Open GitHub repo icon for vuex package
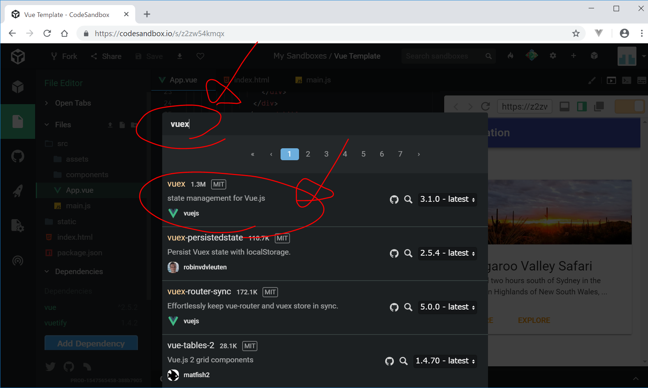The image size is (648, 388). click(x=394, y=199)
